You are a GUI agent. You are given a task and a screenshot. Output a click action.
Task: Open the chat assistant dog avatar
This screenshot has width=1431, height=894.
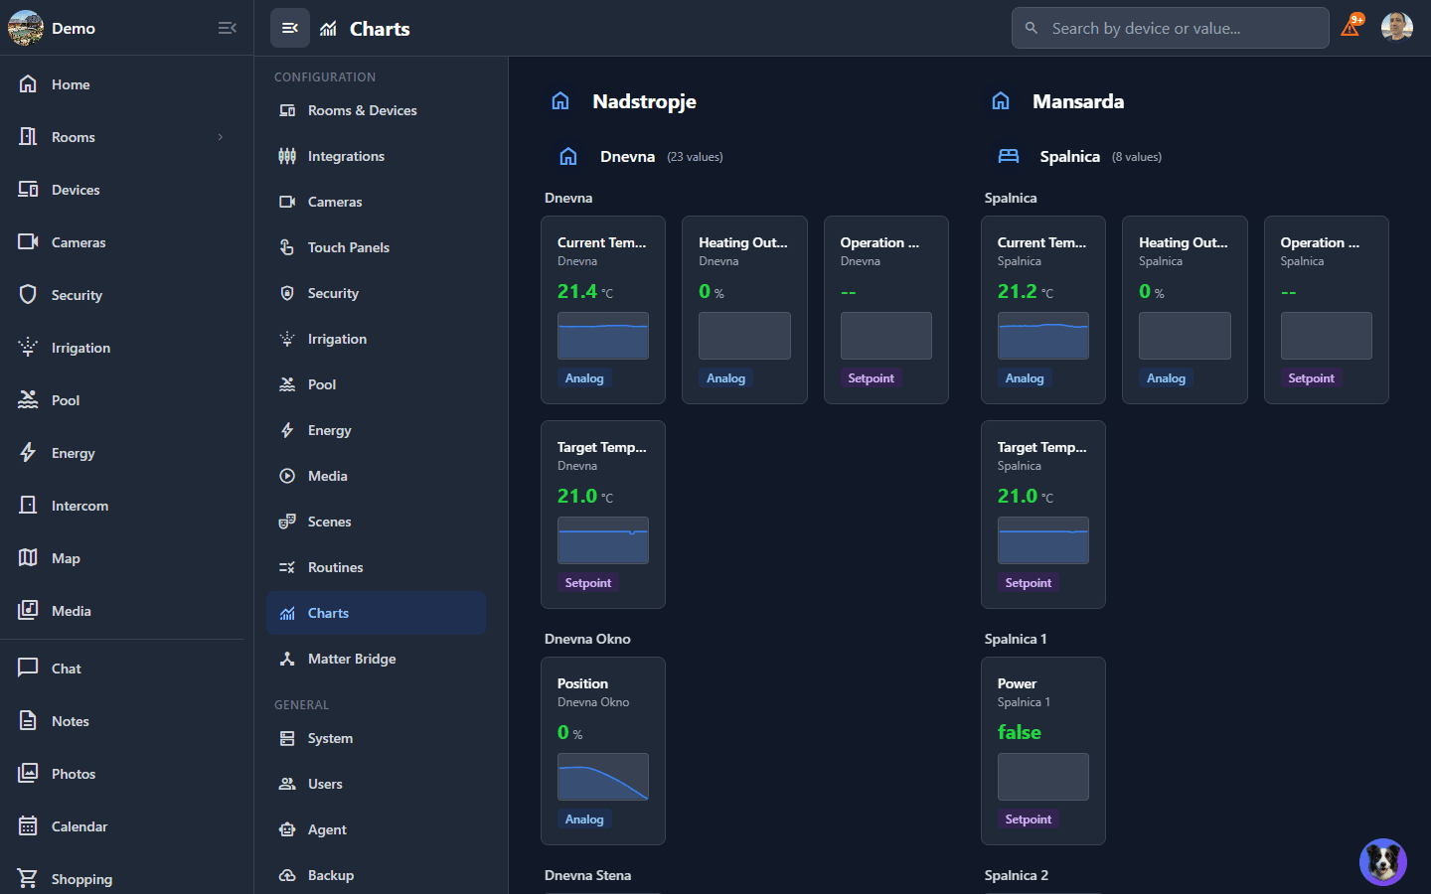[x=1382, y=861]
